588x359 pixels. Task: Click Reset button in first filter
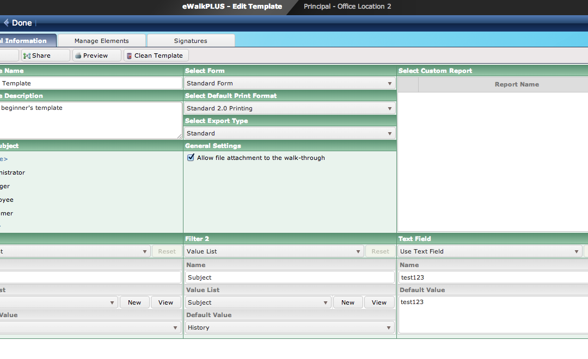[167, 251]
